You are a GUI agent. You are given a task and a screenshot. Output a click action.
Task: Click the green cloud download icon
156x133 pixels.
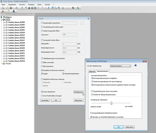(x=63, y=8)
